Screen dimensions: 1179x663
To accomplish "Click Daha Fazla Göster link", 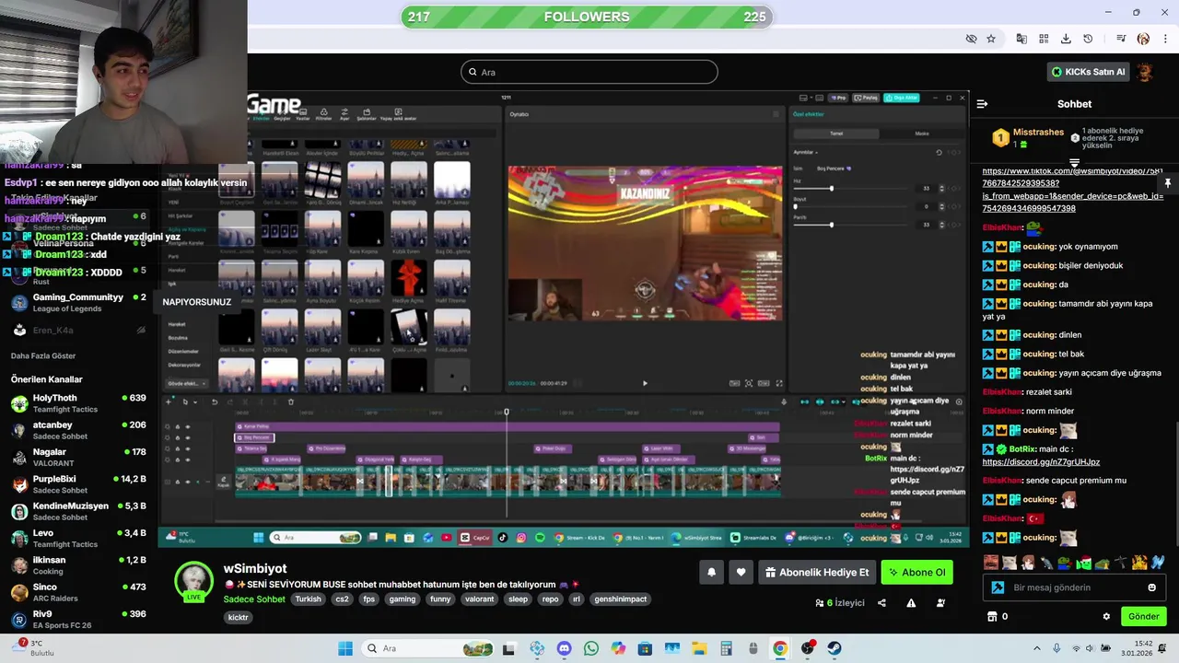I will pos(43,356).
